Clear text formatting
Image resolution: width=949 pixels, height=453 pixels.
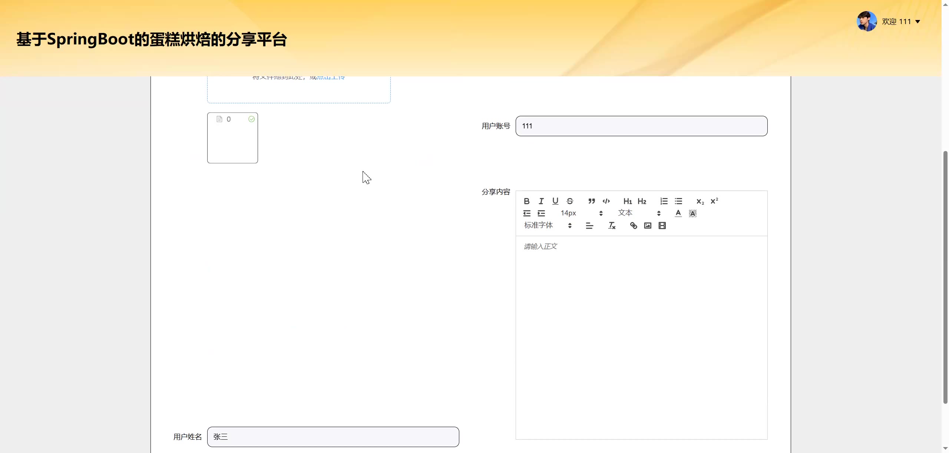click(x=612, y=225)
